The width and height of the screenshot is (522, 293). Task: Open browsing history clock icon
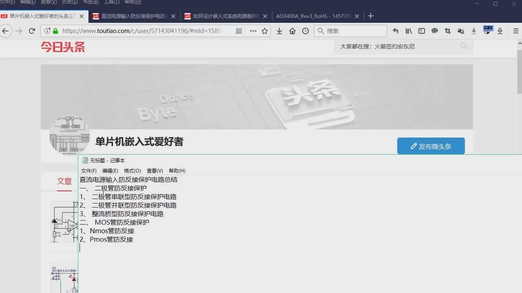click(x=305, y=31)
